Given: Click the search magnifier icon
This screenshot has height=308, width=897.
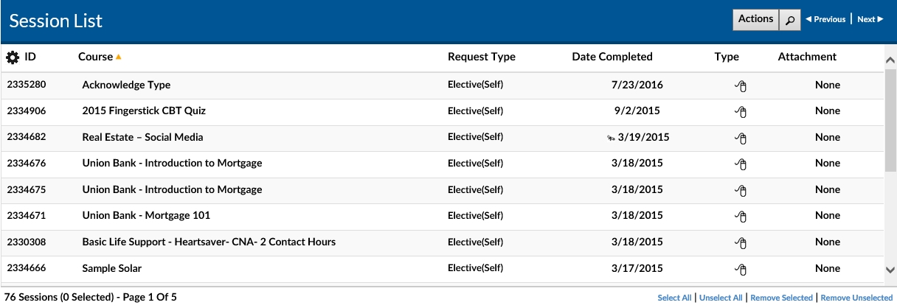Looking at the screenshot, I should pos(790,20).
